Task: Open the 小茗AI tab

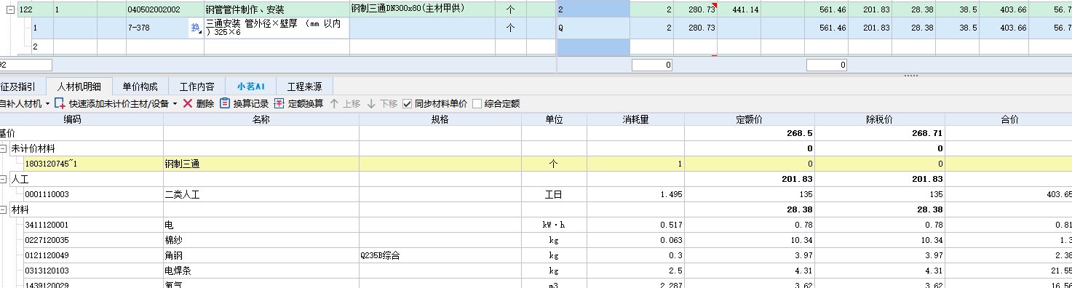Action: (251, 86)
